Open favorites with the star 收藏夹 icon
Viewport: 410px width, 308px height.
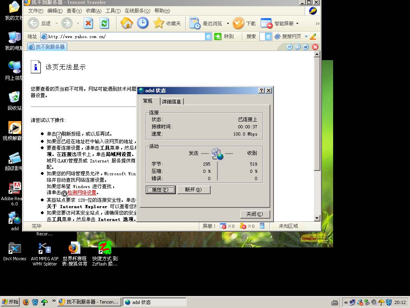tap(159, 23)
